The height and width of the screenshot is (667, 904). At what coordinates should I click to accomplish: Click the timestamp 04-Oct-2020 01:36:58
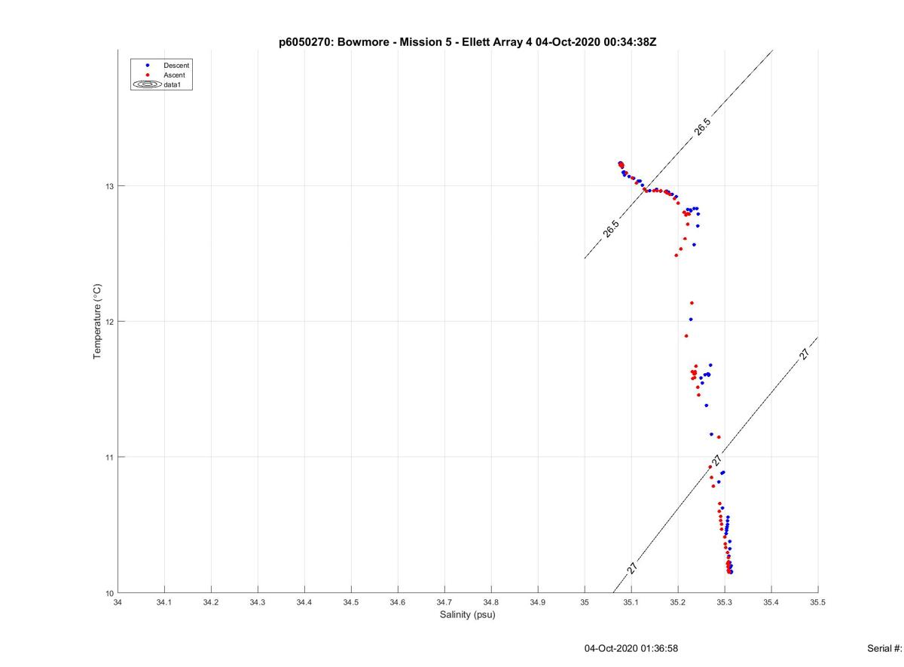631,648
